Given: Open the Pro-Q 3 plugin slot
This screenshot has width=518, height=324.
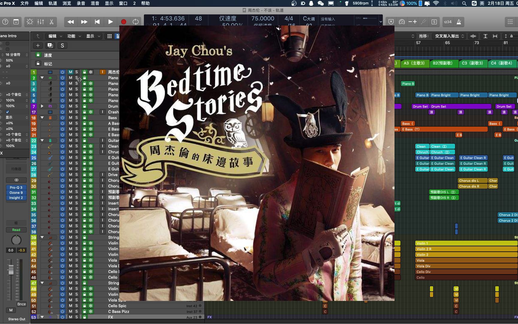Looking at the screenshot, I should click(16, 187).
